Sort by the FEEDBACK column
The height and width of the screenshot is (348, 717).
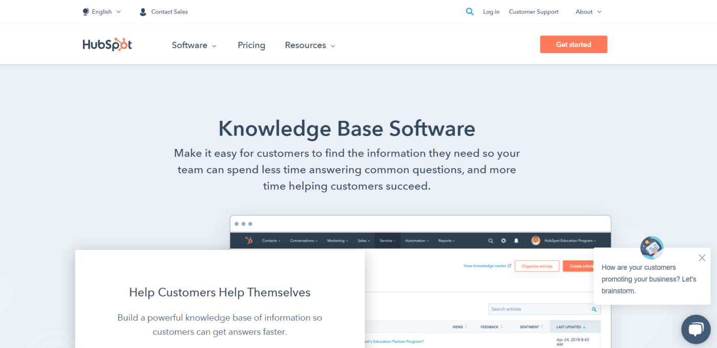coord(491,327)
